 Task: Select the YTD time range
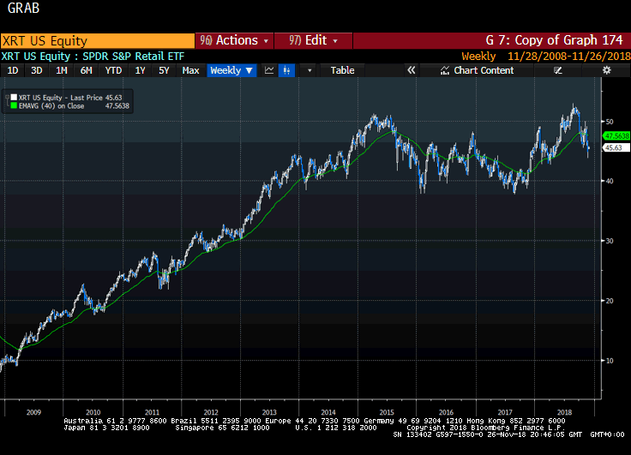pos(113,70)
